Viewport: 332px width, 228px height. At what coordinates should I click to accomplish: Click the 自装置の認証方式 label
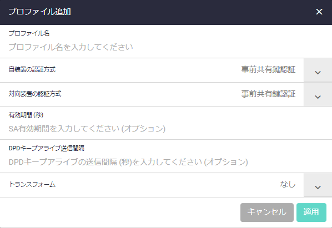(x=32, y=69)
